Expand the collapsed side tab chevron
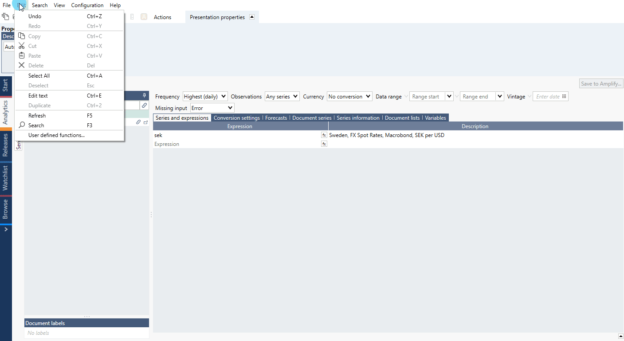 pos(6,229)
